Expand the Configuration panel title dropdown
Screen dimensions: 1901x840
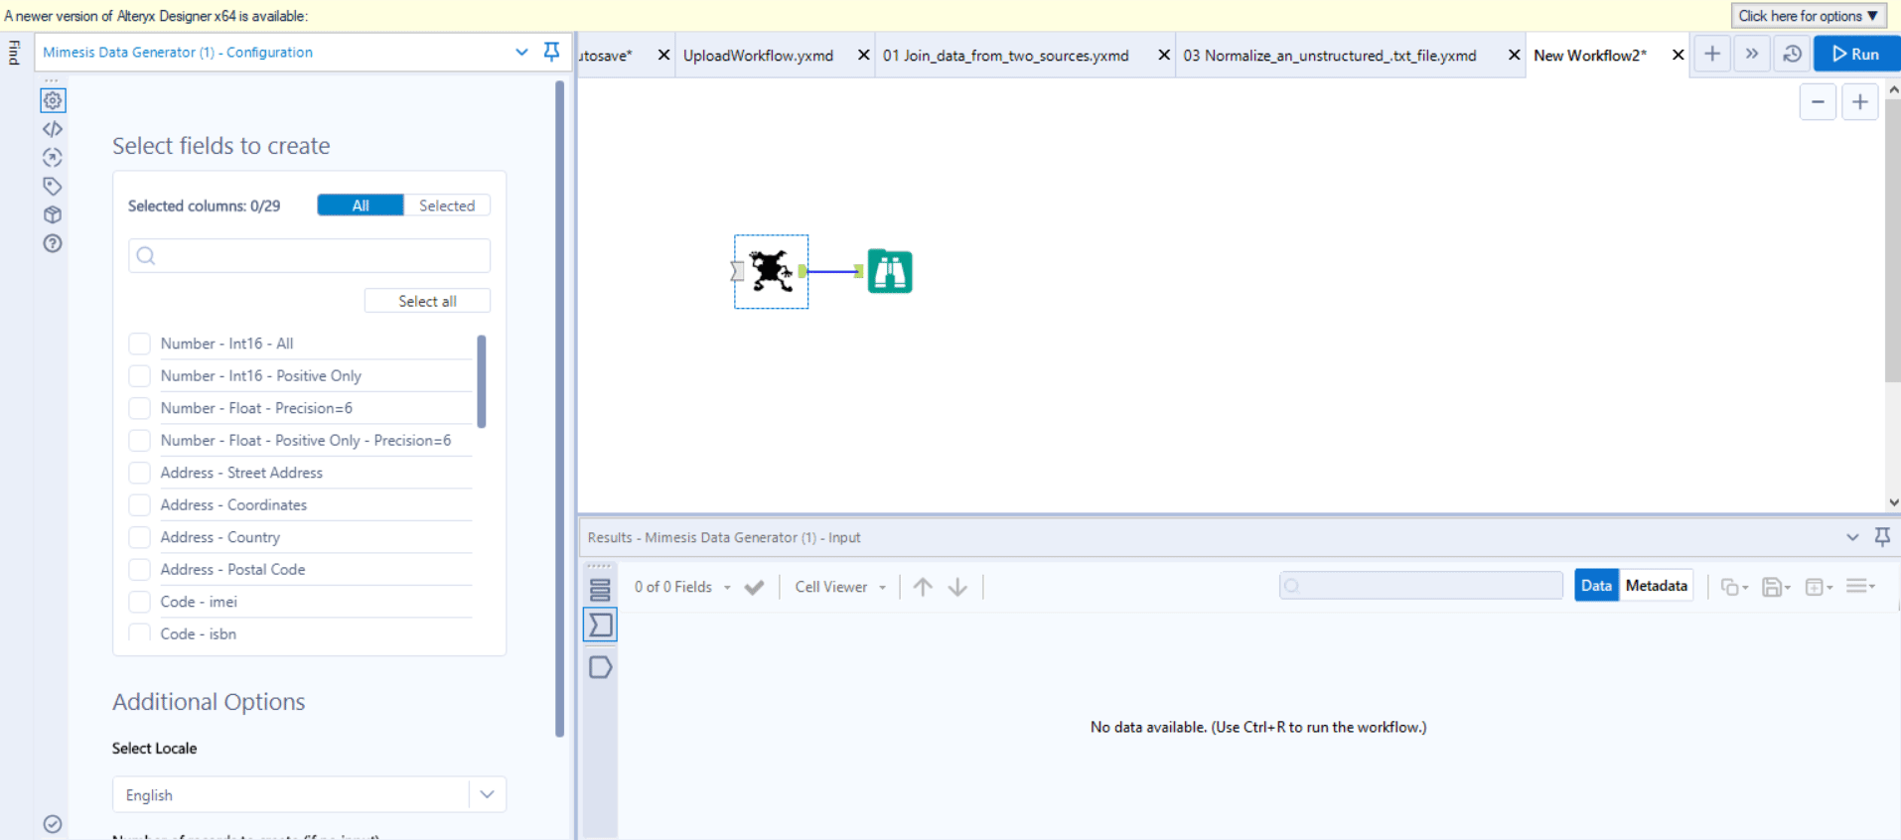[x=521, y=52]
